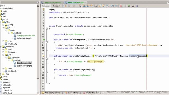The height and width of the screenshot is (95, 169).
Task: Collapse the BaseController class code fold
Action: coord(46,29)
